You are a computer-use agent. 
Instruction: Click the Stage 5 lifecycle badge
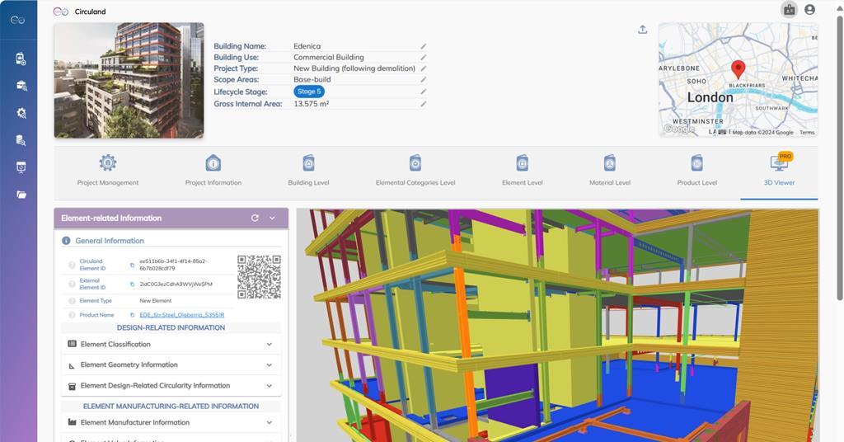(309, 92)
